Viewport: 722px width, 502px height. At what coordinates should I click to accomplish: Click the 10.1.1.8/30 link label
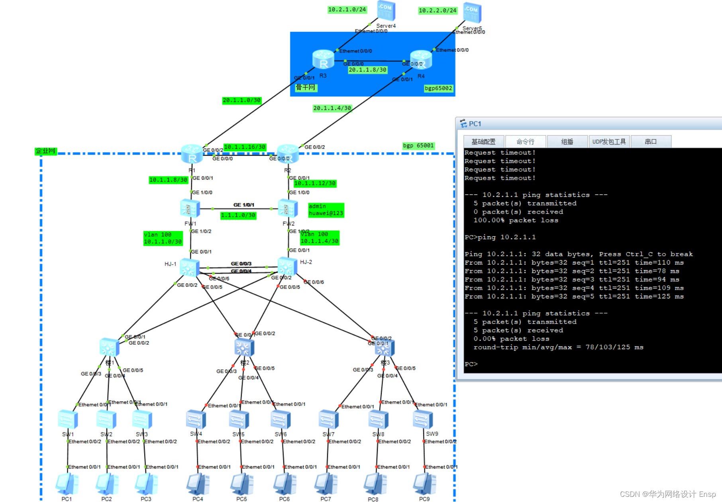pyautogui.click(x=168, y=180)
